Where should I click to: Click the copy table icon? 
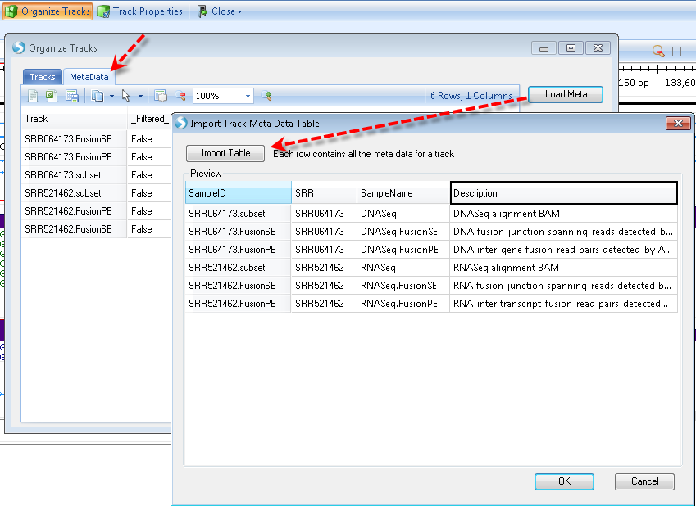coord(98,95)
